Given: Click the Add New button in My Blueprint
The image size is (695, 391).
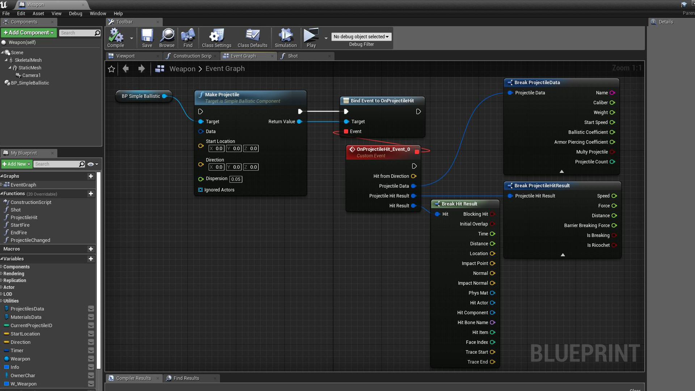Looking at the screenshot, I should pos(17,164).
